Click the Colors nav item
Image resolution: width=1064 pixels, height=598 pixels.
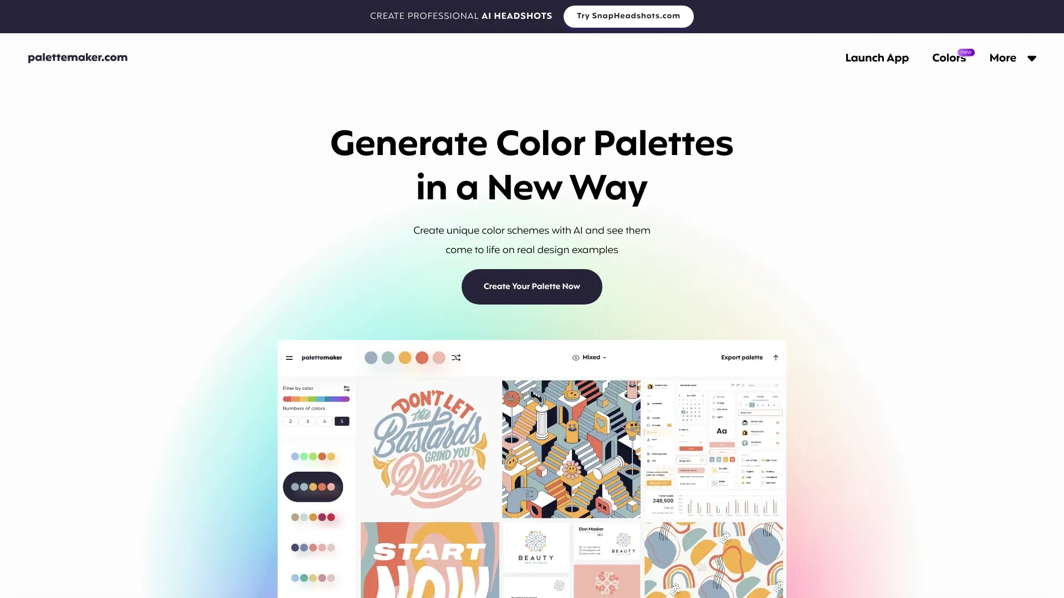[x=949, y=58]
